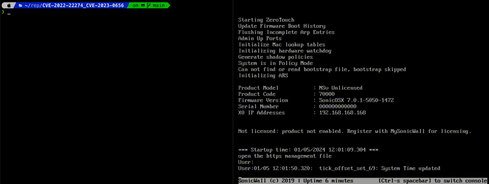Click the 'Product Code' label
This screenshot has height=184, width=489.
coord(257,94)
